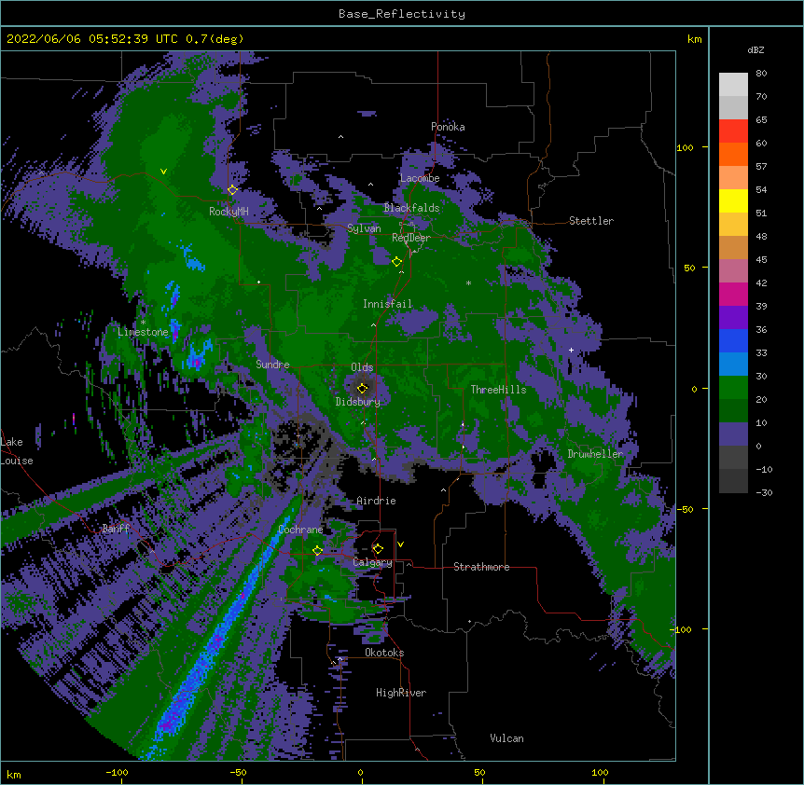Select the Limestone label
The width and height of the screenshot is (804, 785).
pos(143,332)
